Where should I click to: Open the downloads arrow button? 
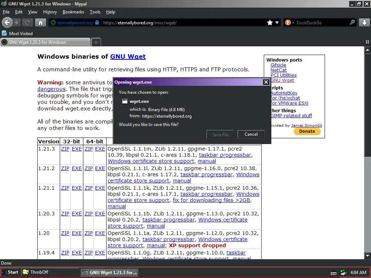364,23
